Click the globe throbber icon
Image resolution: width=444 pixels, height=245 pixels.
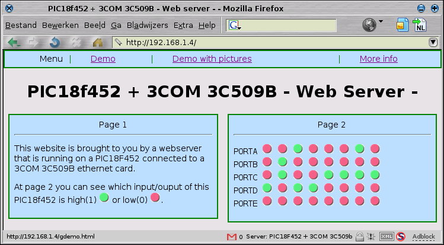(x=369, y=25)
